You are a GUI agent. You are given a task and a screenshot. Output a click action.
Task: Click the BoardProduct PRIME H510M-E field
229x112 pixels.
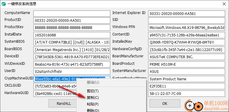point(187,65)
